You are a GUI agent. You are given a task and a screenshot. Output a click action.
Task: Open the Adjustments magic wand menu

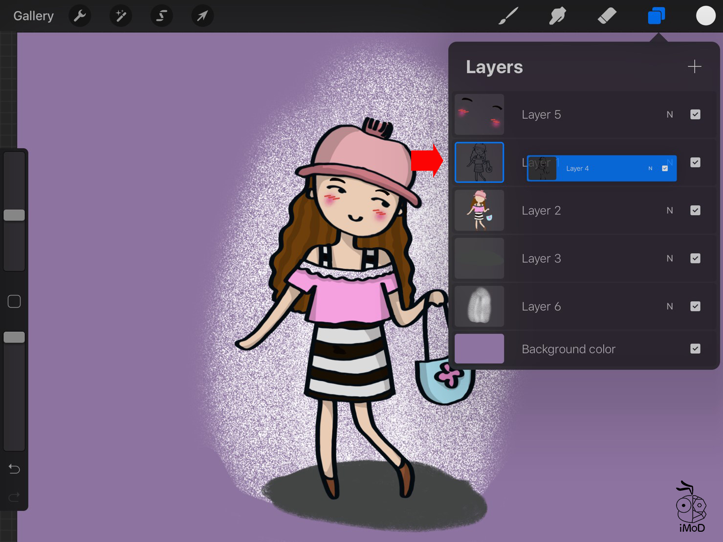[121, 16]
